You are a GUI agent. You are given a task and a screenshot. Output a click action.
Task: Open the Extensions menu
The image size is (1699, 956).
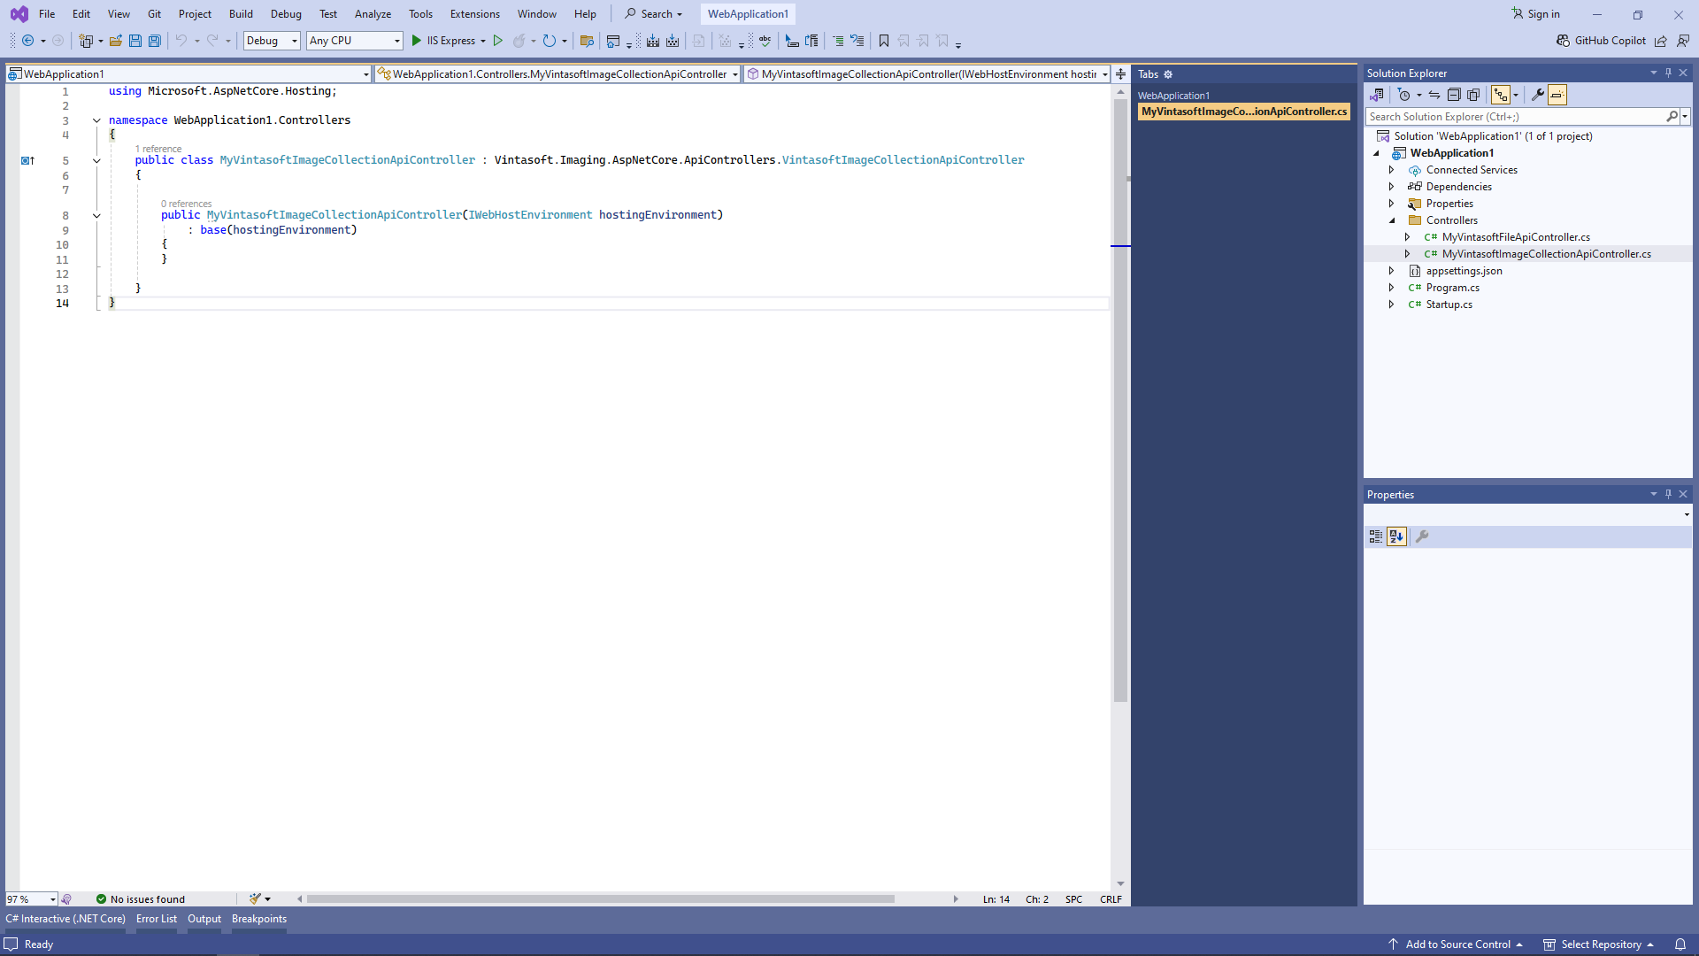[x=474, y=14]
